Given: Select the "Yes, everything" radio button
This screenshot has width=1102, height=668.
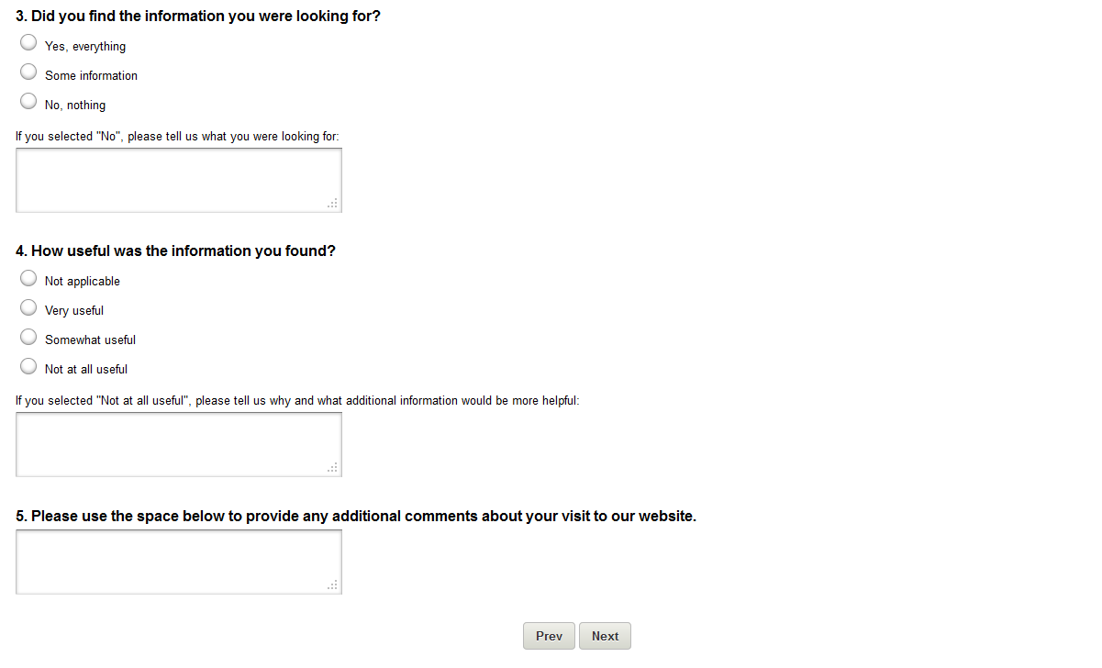Looking at the screenshot, I should [28, 42].
